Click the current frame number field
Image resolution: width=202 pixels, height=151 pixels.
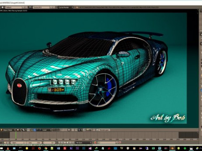click(x=49, y=143)
